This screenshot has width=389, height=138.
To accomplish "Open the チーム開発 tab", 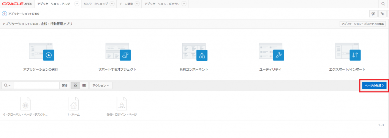I will coord(126,4).
